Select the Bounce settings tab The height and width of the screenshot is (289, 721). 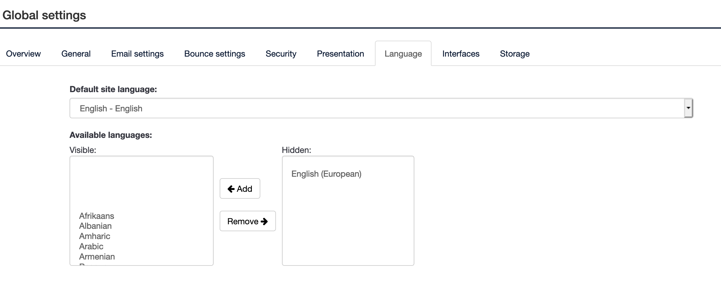(x=215, y=54)
